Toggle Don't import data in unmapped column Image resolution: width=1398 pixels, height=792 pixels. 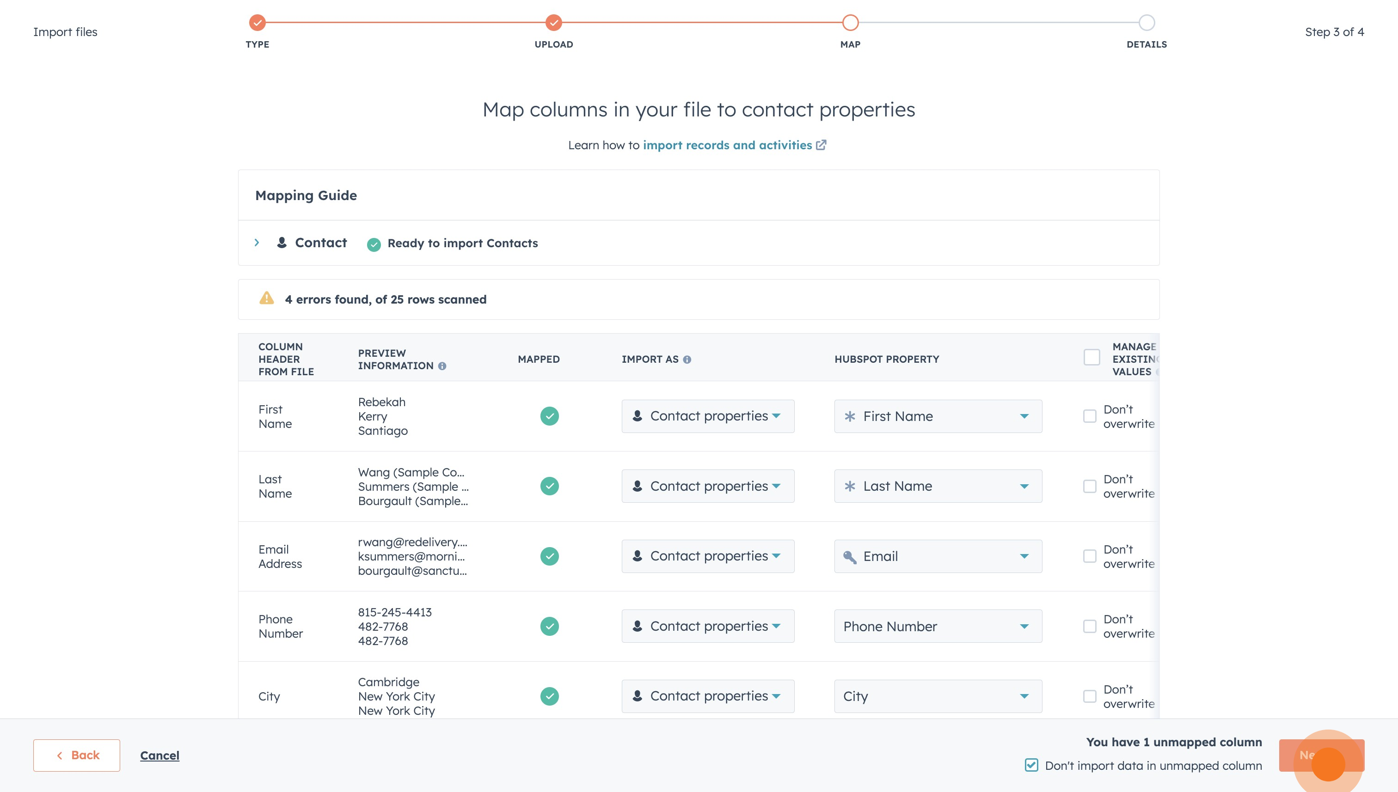tap(1031, 765)
